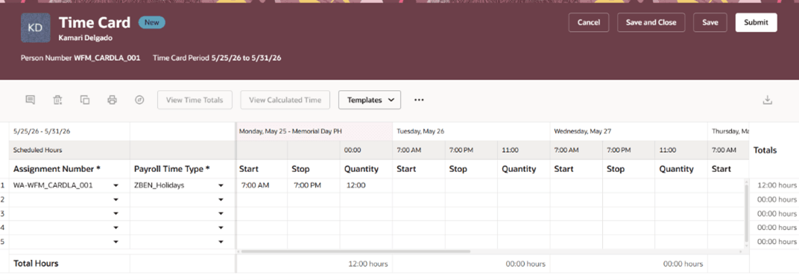This screenshot has height=280, width=799.
Task: Expand row 5 Payroll Time Type dropdown
Action: click(x=221, y=241)
